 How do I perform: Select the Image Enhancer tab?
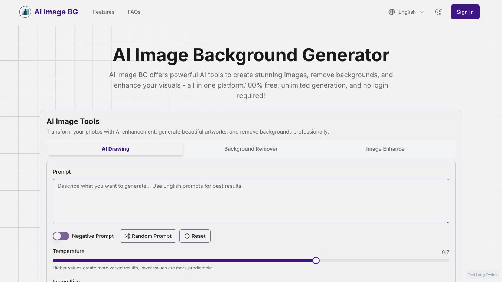pyautogui.click(x=386, y=149)
